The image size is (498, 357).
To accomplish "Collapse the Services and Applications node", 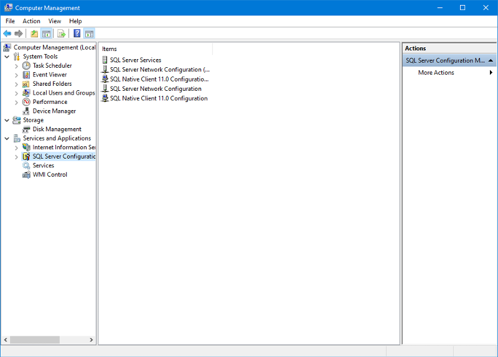I will pos(7,139).
